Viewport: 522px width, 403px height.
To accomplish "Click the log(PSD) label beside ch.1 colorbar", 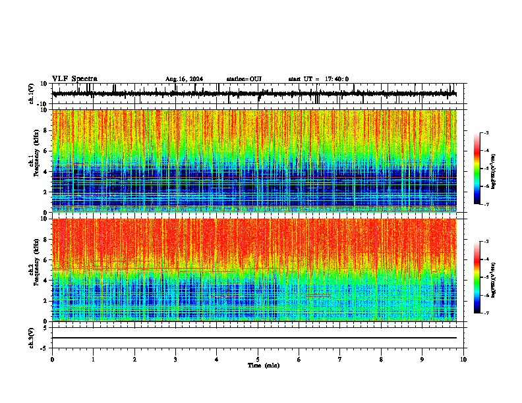I will [x=494, y=171].
